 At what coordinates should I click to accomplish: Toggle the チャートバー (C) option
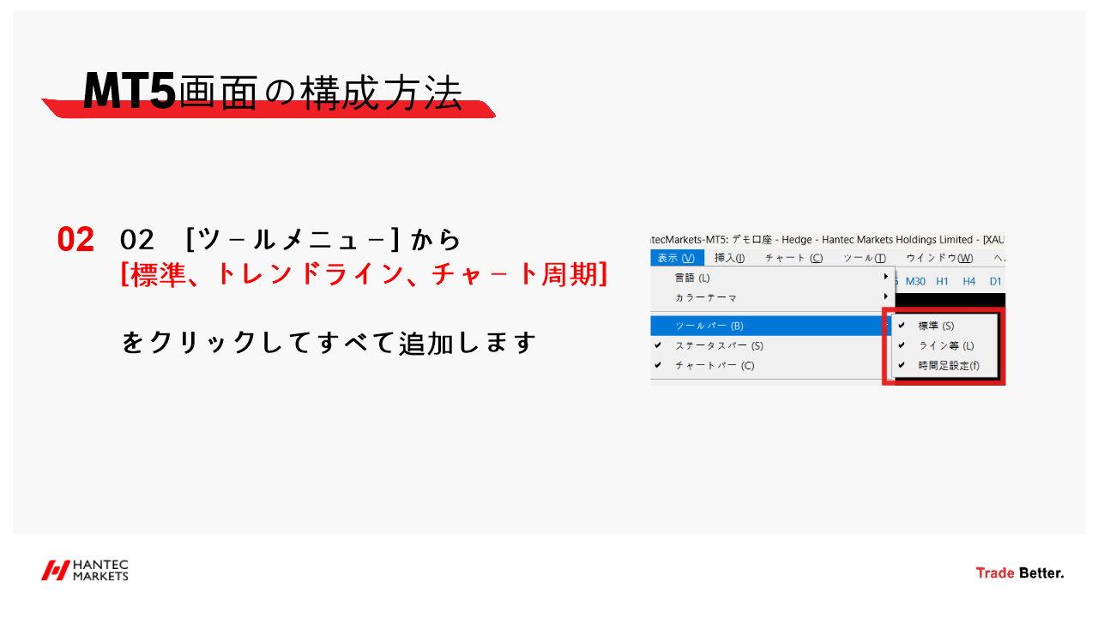tap(771, 365)
